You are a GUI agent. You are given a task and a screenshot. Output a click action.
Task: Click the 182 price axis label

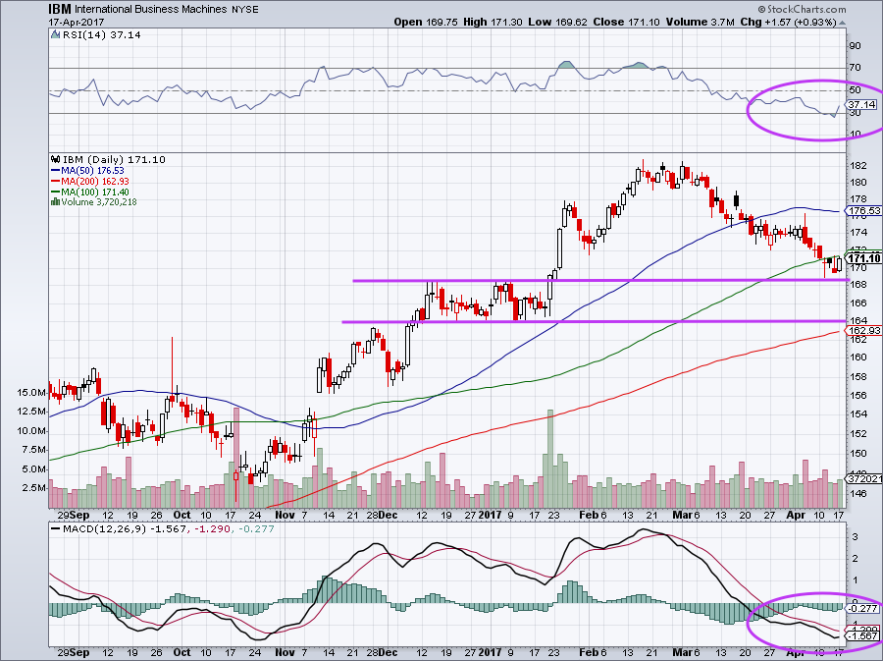point(857,166)
